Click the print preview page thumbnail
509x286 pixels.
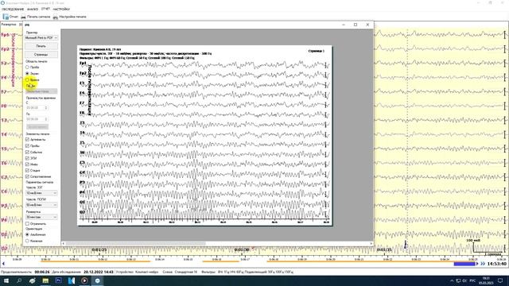tap(205, 136)
